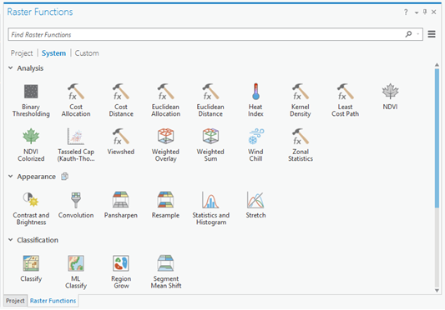445x310 pixels.
Task: Click the scrollbar down arrow
Action: 437,290
